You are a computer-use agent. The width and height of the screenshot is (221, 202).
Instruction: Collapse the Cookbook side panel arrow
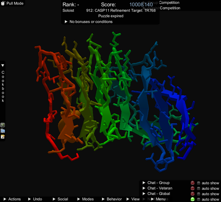coord(3,65)
